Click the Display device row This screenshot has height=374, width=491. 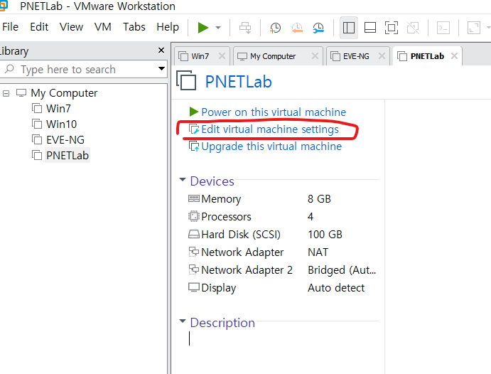click(283, 288)
